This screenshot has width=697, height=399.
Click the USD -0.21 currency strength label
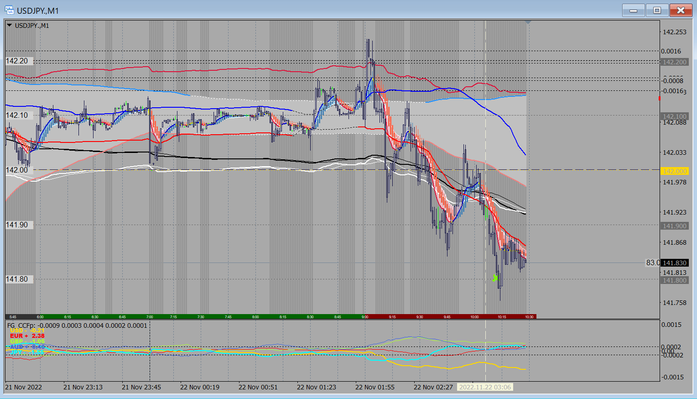coord(27,331)
